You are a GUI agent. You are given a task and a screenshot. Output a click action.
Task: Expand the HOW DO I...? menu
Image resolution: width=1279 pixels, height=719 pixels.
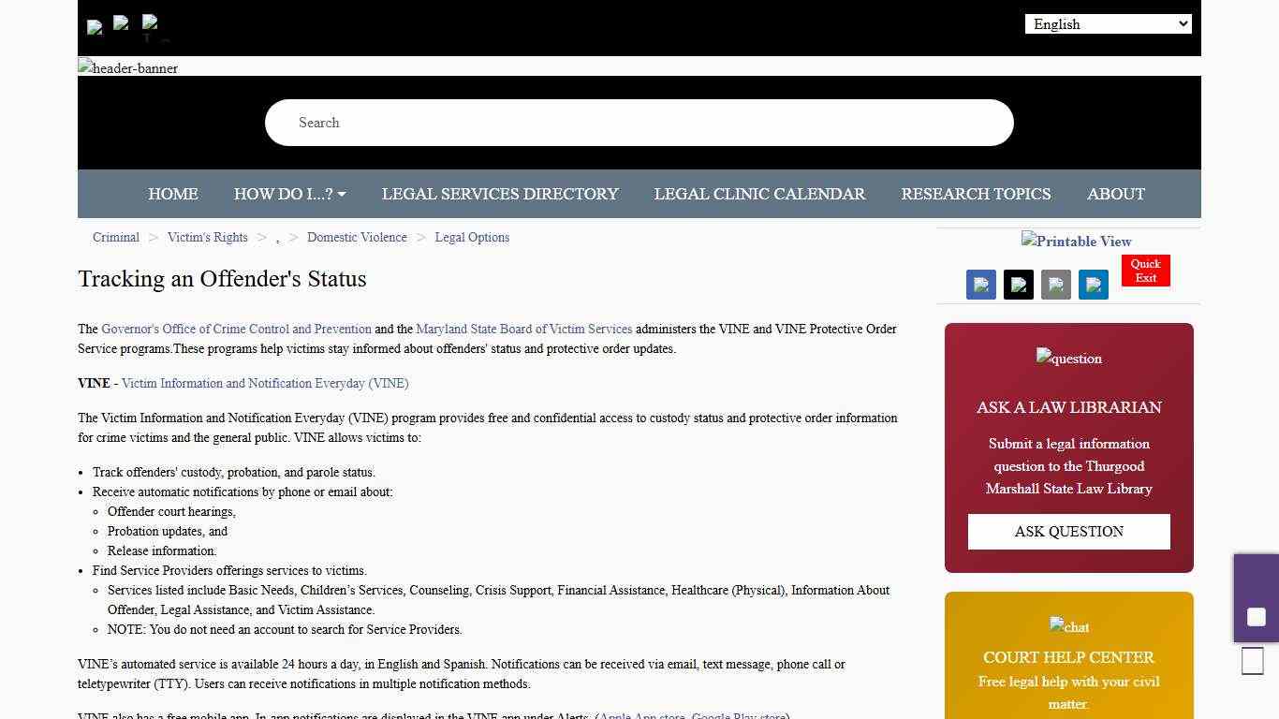pyautogui.click(x=290, y=194)
